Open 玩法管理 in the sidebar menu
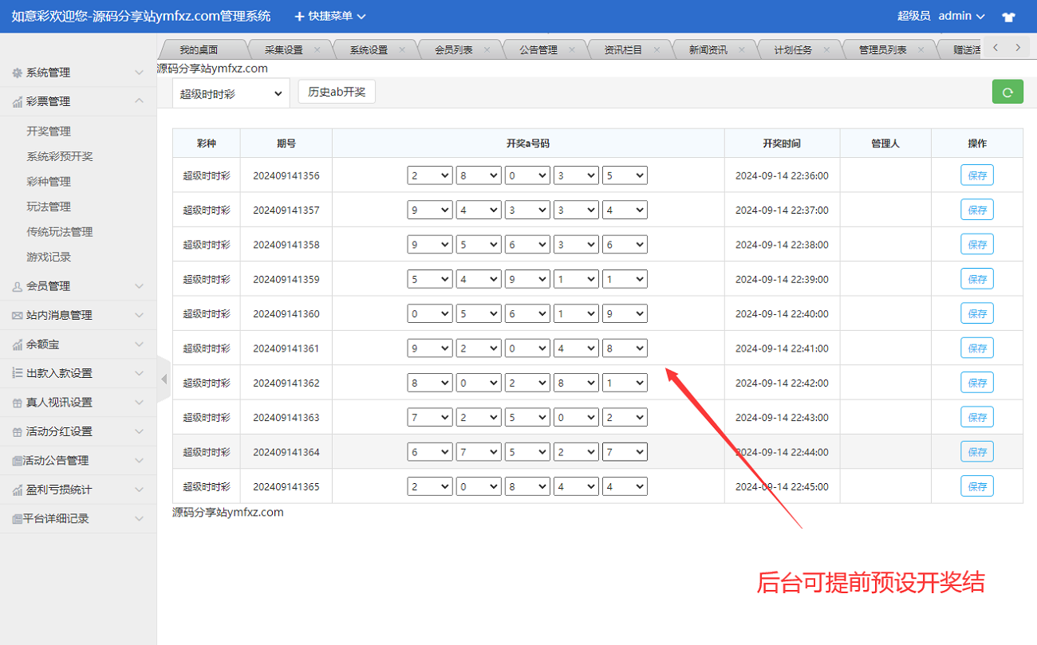The image size is (1037, 645). tap(49, 206)
